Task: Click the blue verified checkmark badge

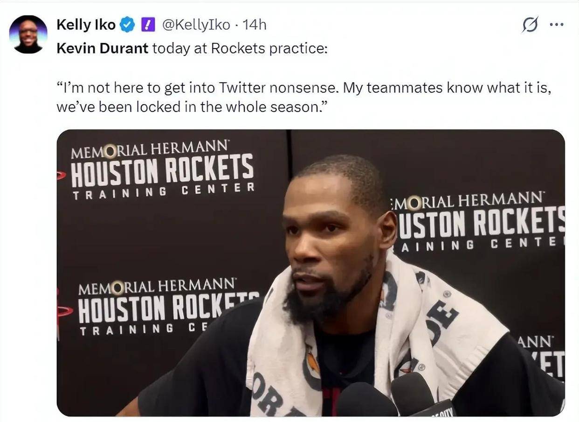Action: [127, 25]
